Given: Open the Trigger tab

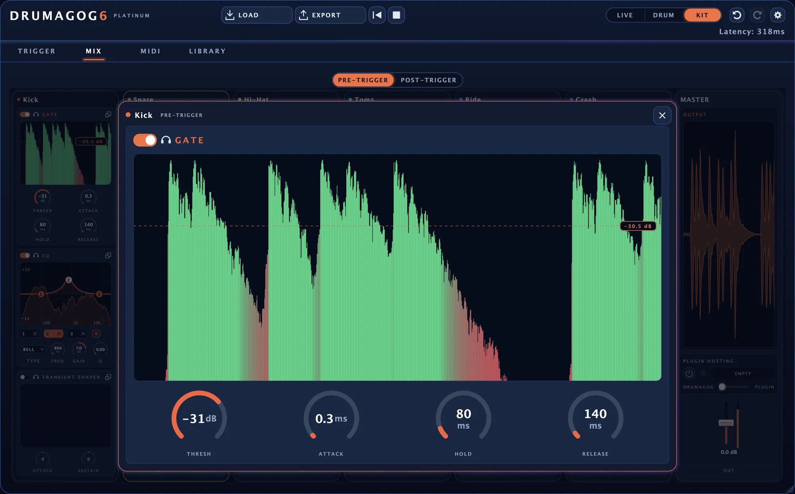Looking at the screenshot, I should [37, 51].
